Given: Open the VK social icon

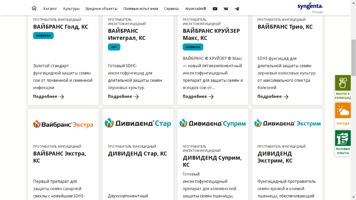Looking at the screenshot, I should tap(226, 9).
